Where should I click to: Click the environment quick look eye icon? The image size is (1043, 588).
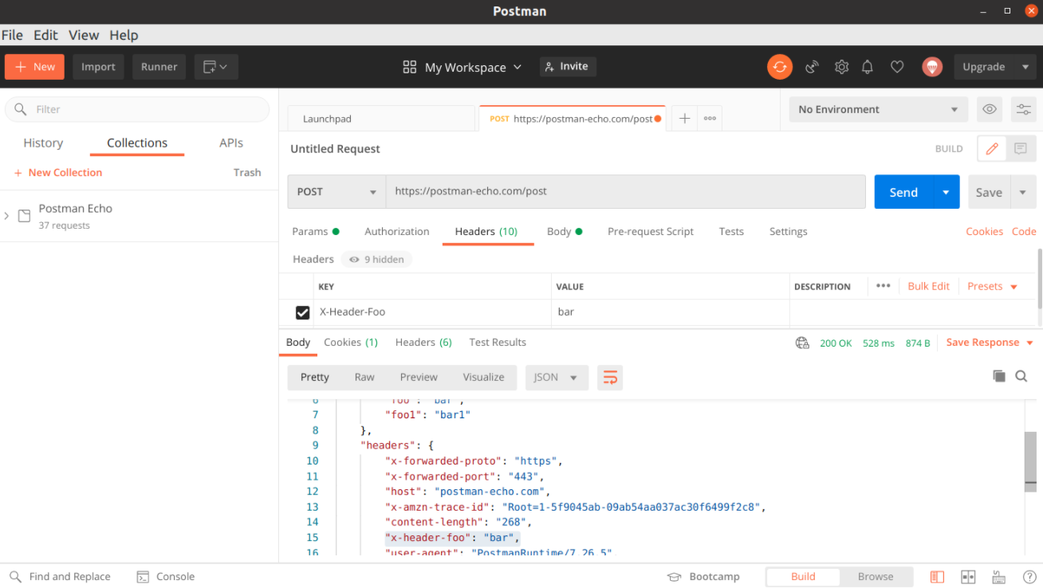click(x=990, y=109)
